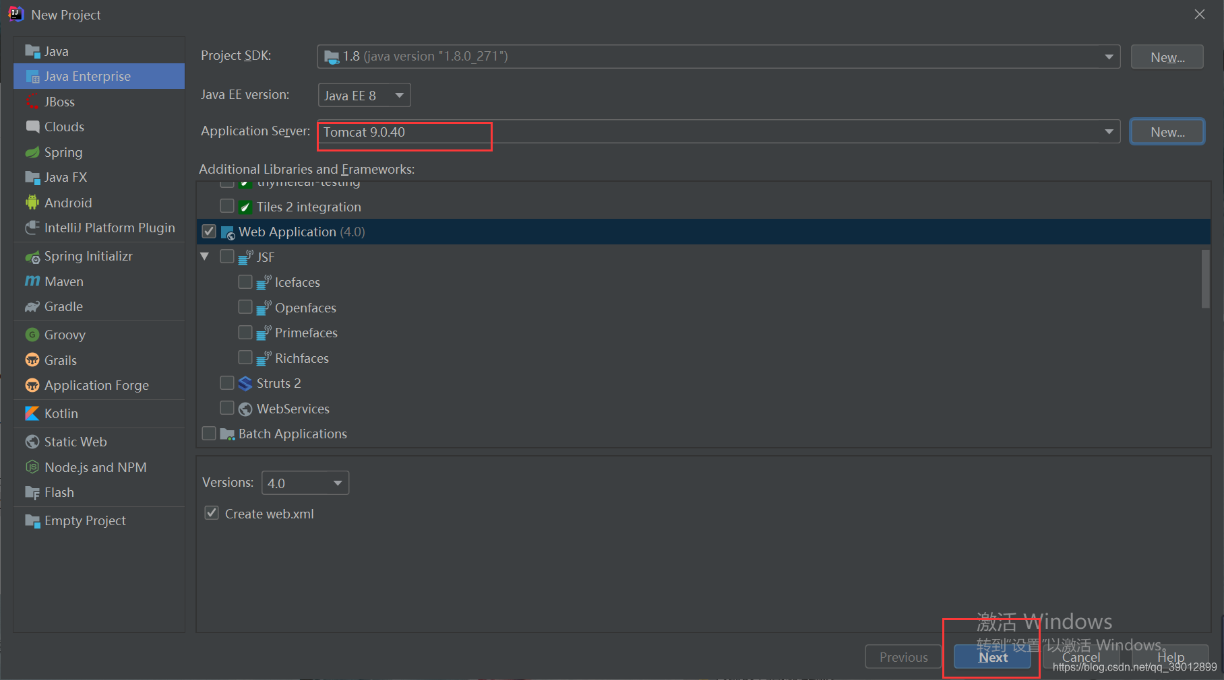Close the New Project dialog
The width and height of the screenshot is (1224, 680).
coord(1200,14)
